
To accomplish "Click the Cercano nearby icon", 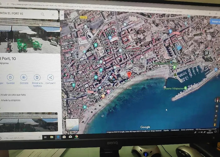I will pyautogui.click(x=24, y=77).
